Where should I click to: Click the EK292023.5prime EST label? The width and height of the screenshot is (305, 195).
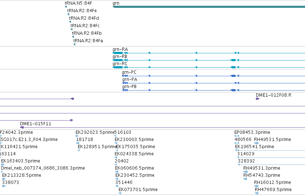point(95,132)
